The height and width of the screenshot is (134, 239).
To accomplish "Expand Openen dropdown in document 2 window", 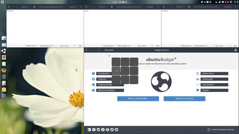I will click(103, 7).
